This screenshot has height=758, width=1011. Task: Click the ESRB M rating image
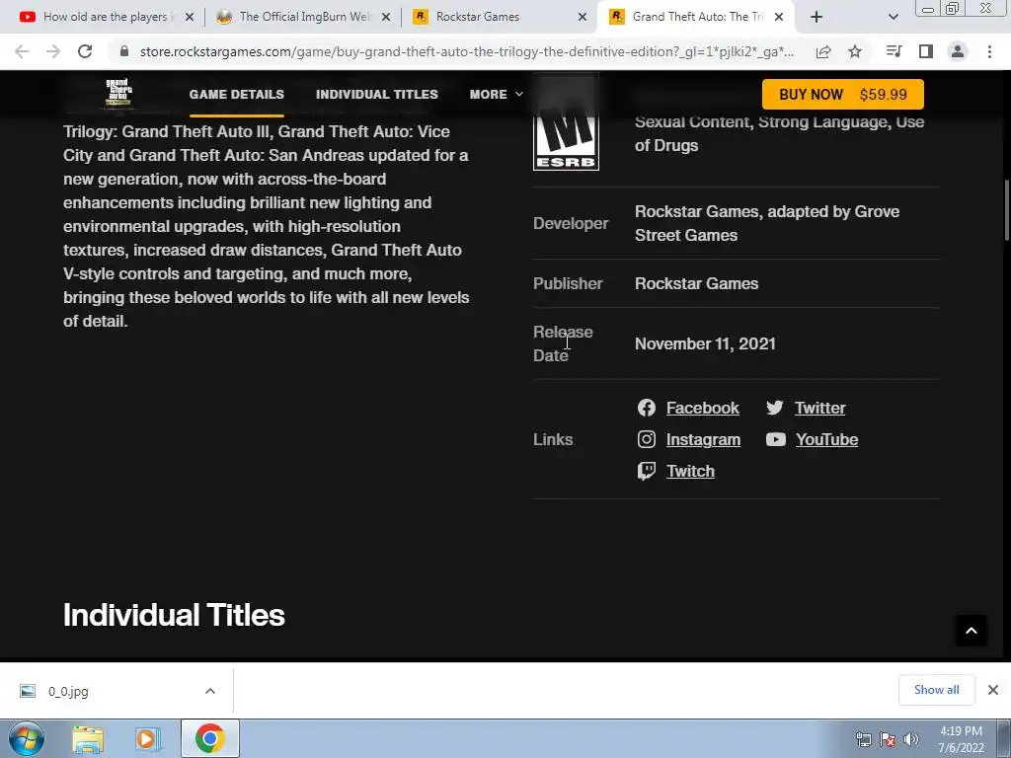tap(566, 121)
